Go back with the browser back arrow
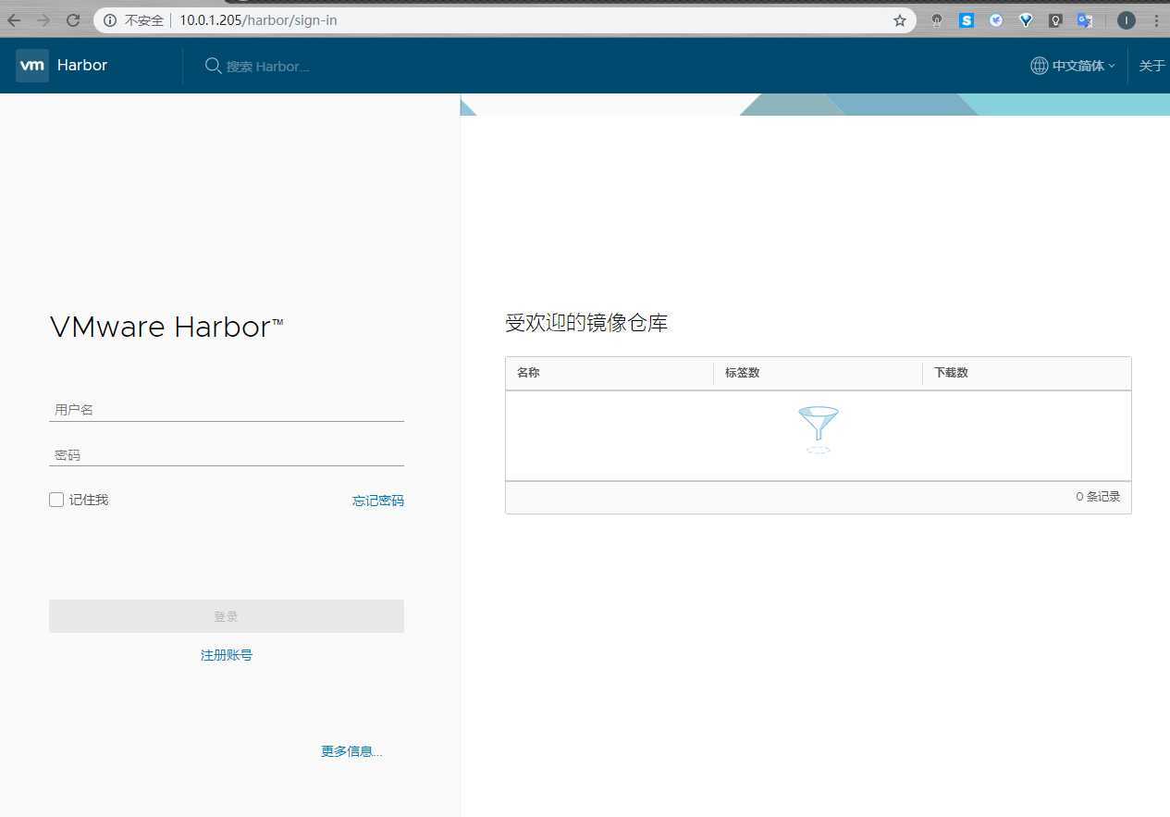Image resolution: width=1170 pixels, height=817 pixels. [14, 20]
